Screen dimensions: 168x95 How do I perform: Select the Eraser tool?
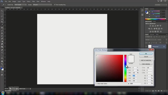coord(2,39)
